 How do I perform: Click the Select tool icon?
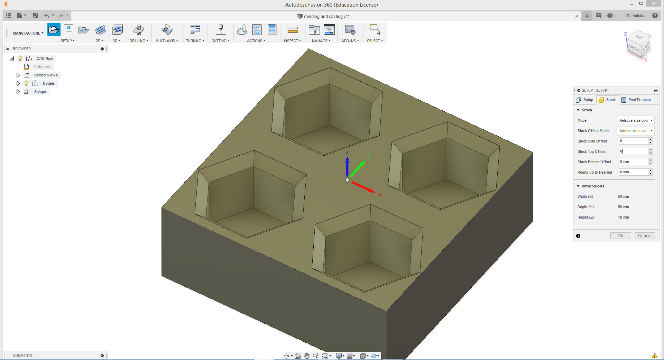tap(375, 29)
